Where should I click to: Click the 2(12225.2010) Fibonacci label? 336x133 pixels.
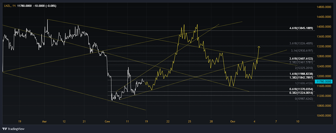tap(304, 68)
